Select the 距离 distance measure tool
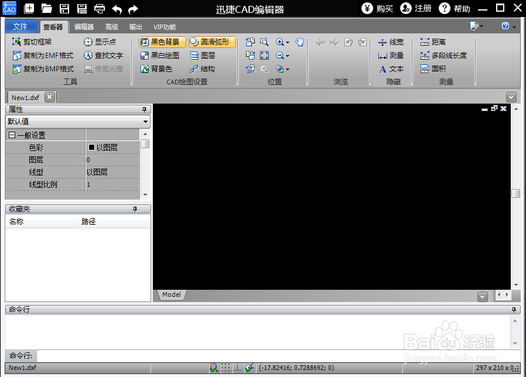Image resolution: width=526 pixels, height=377 pixels. [433, 42]
